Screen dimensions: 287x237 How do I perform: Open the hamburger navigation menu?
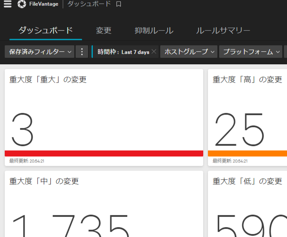8,4
